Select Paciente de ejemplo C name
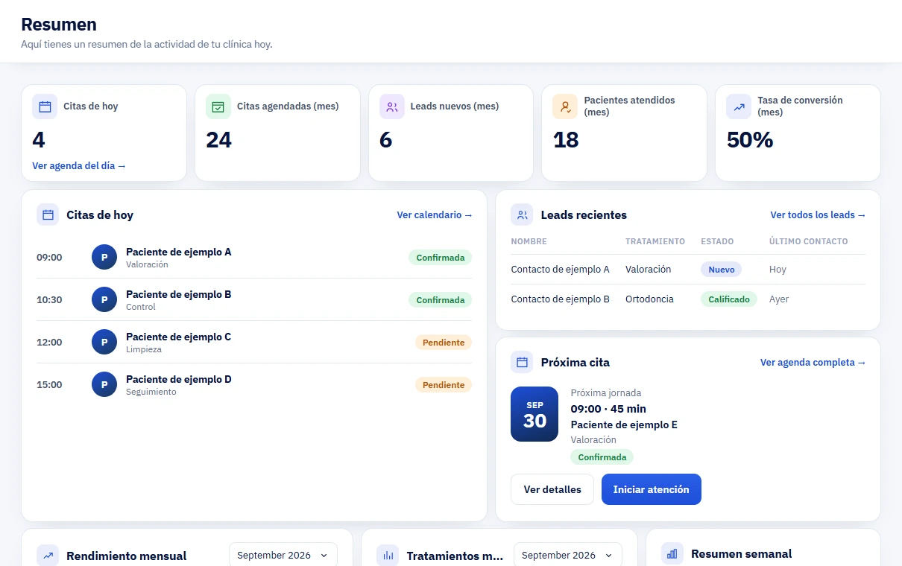The width and height of the screenshot is (902, 566). [x=178, y=337]
